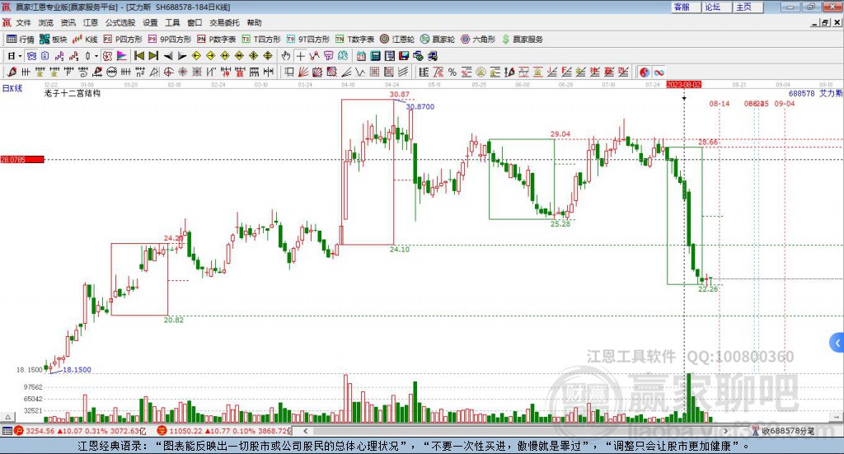
Task: Open the 浏览 menu
Action: 46,22
